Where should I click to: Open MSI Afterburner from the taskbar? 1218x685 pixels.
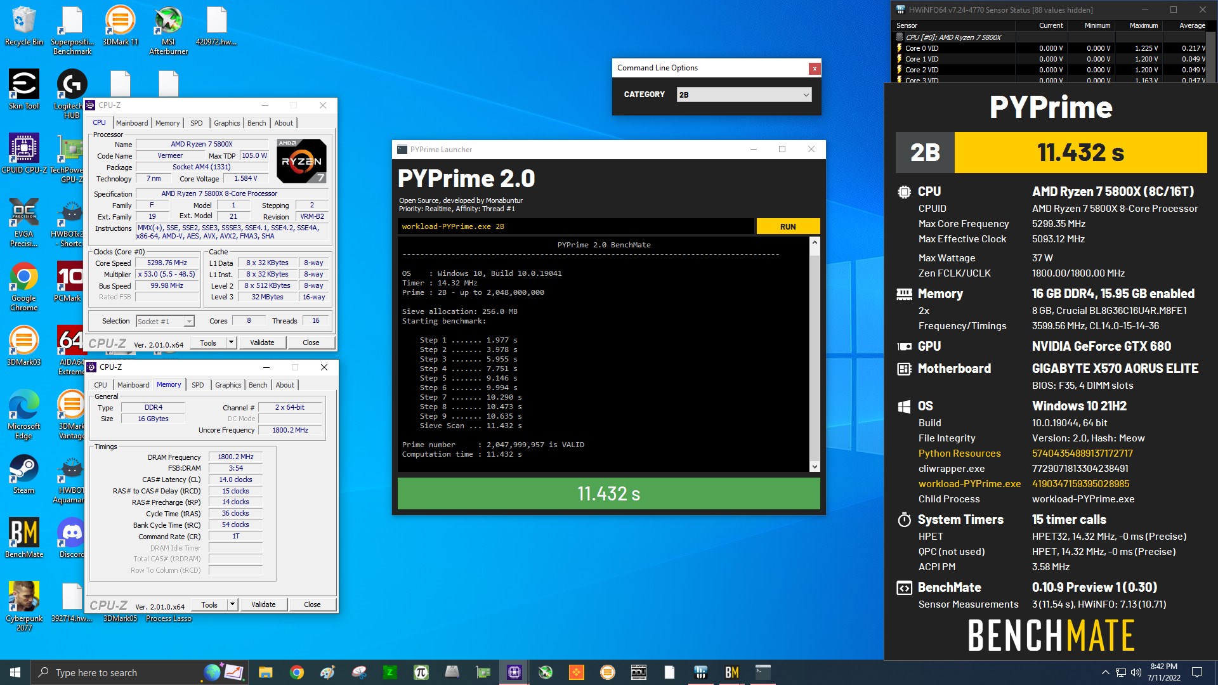coord(546,672)
